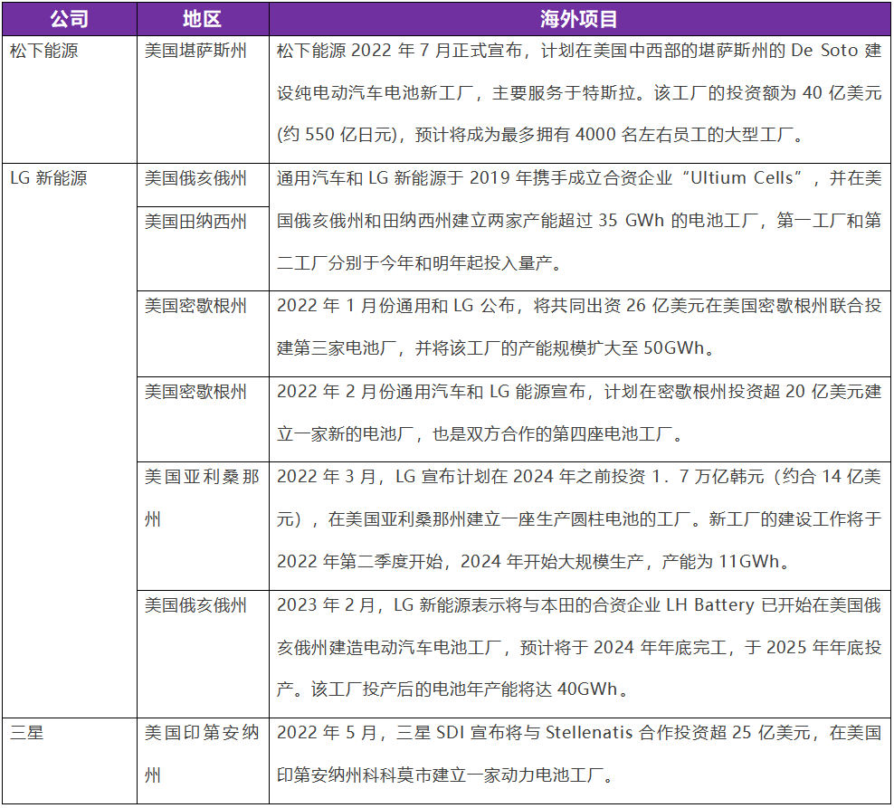894x808 pixels.
Task: Click the text about 50GWh 产能规模
Action: pyautogui.click(x=579, y=334)
